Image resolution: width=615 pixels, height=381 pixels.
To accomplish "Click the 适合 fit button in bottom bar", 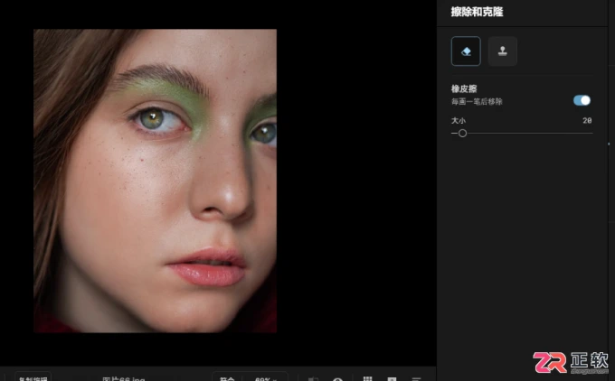I will (227, 378).
